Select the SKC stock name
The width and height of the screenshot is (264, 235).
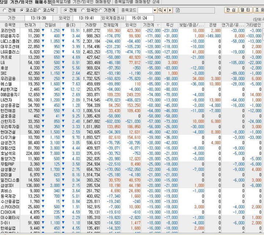pos(4,73)
